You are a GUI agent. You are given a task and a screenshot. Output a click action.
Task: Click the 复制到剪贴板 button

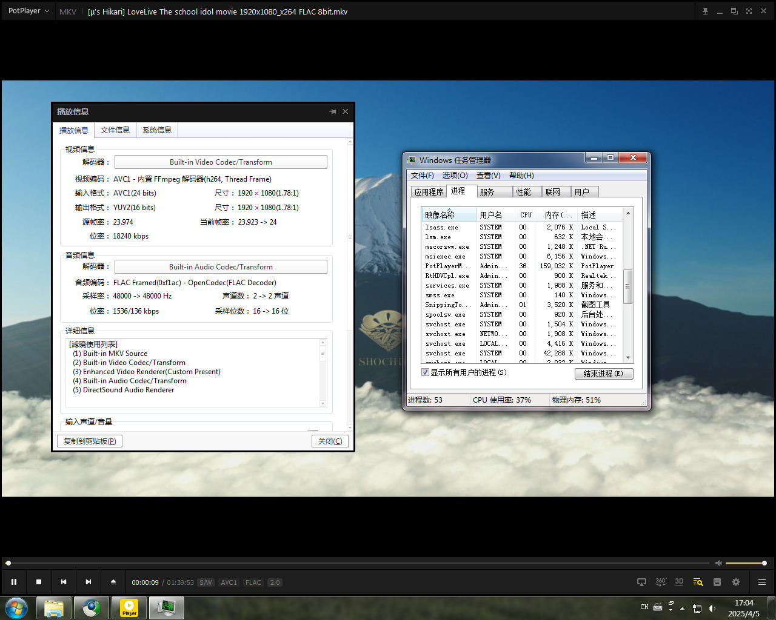tap(90, 441)
